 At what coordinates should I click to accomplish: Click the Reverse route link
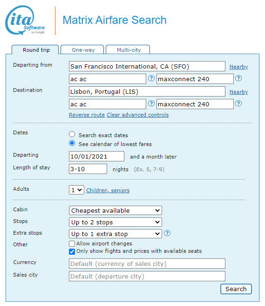click(x=87, y=115)
